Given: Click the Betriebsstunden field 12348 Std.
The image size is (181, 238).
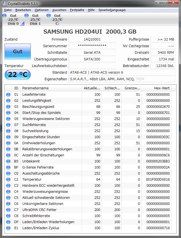Looking at the screenshot, I should pyautogui.click(x=163, y=66).
